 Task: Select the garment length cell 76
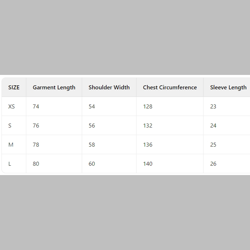coord(36,125)
